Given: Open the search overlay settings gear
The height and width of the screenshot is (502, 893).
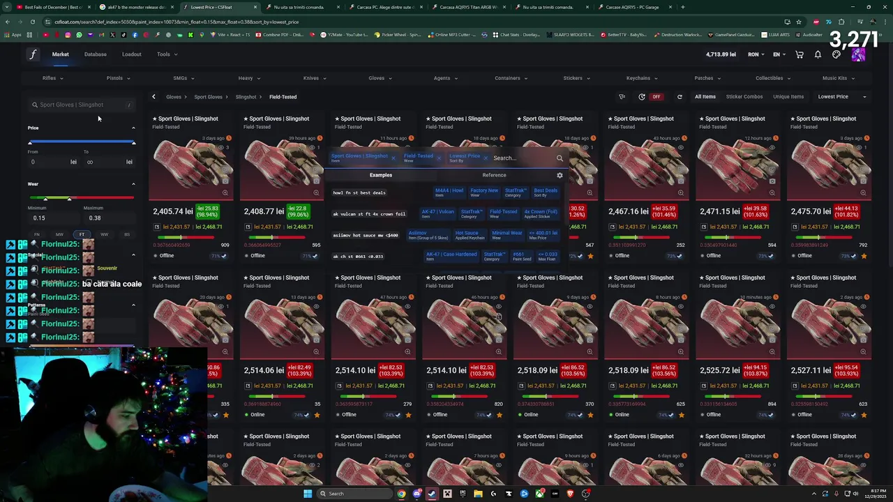Looking at the screenshot, I should coord(560,175).
